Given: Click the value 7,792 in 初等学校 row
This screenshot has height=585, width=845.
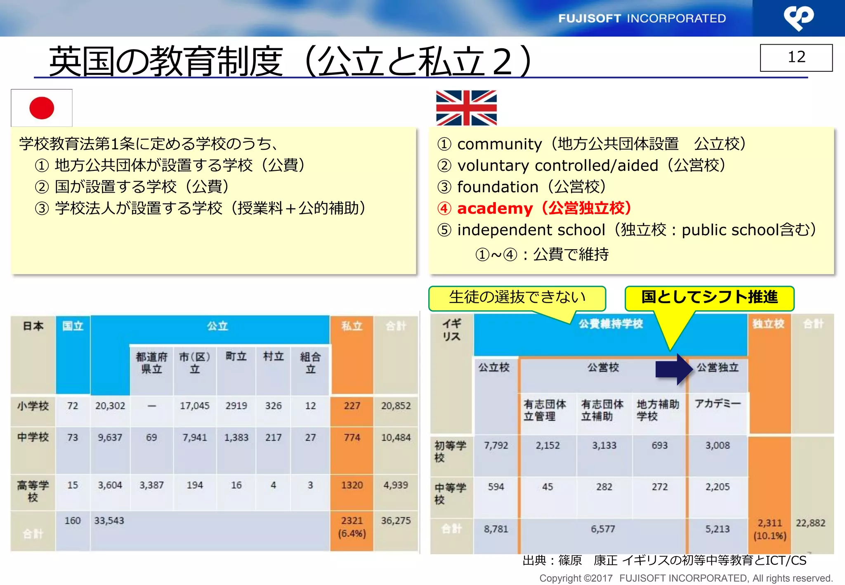Looking at the screenshot, I should pyautogui.click(x=496, y=446).
